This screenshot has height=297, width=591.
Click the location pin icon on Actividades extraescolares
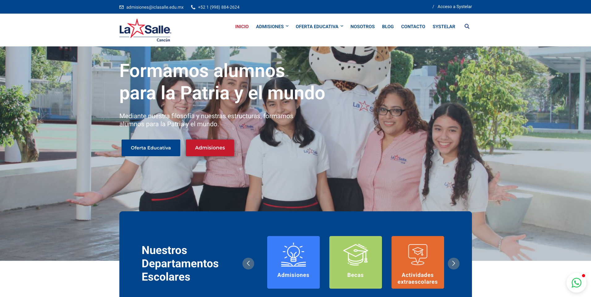[x=418, y=254]
